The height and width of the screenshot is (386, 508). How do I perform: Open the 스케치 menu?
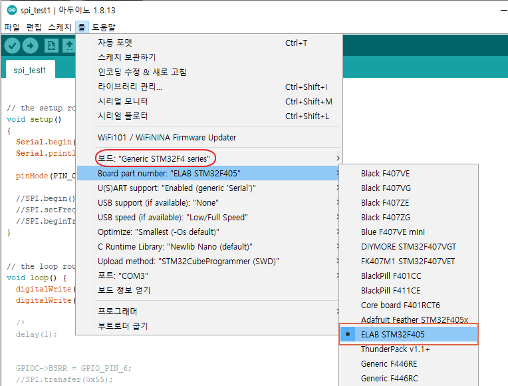point(60,27)
